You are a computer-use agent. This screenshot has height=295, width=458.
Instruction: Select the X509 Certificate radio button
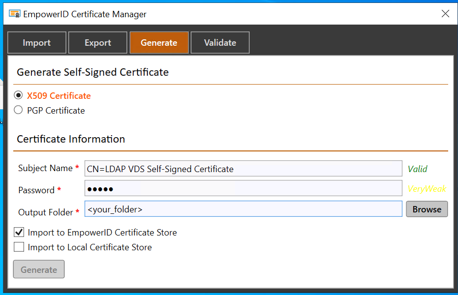point(19,95)
